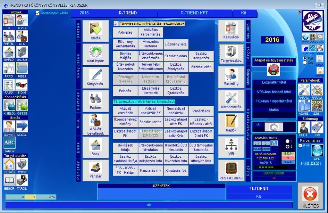The width and height of the screenshot is (328, 213).
Task: Toggle the Gombosoport váltás checkbox
Action: pyautogui.click(x=38, y=13)
